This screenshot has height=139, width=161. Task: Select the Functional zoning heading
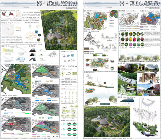coord(150,11)
